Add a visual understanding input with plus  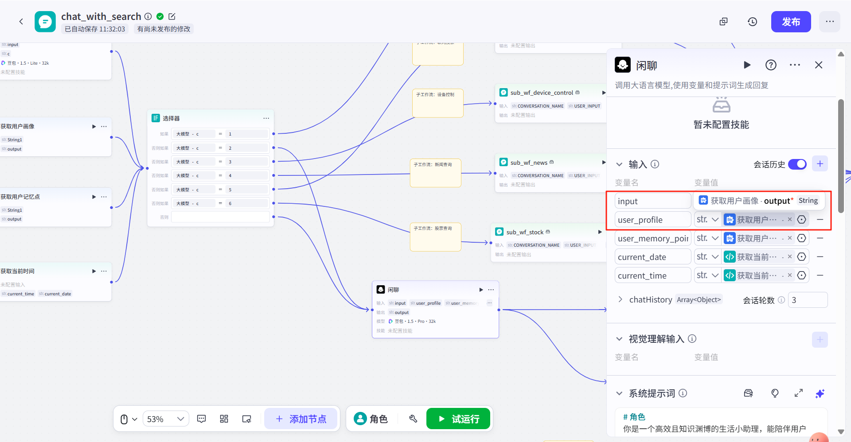click(820, 340)
